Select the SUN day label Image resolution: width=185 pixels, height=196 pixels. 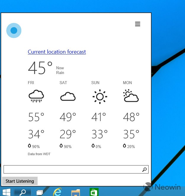pos(95,83)
